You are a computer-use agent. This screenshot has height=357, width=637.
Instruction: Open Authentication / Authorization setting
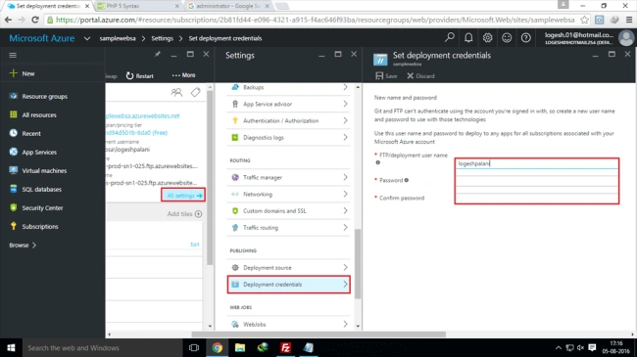[289, 120]
